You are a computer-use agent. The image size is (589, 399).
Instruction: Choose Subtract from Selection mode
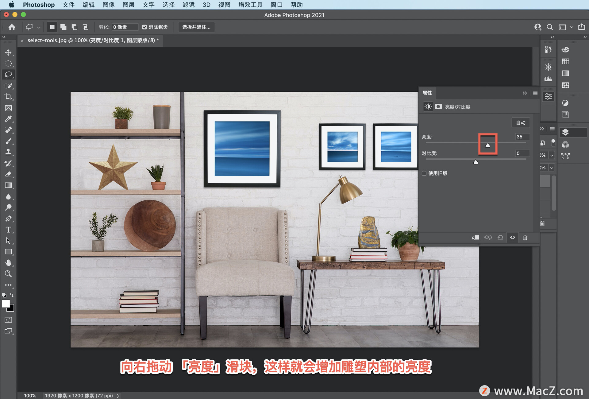pyautogui.click(x=75, y=27)
